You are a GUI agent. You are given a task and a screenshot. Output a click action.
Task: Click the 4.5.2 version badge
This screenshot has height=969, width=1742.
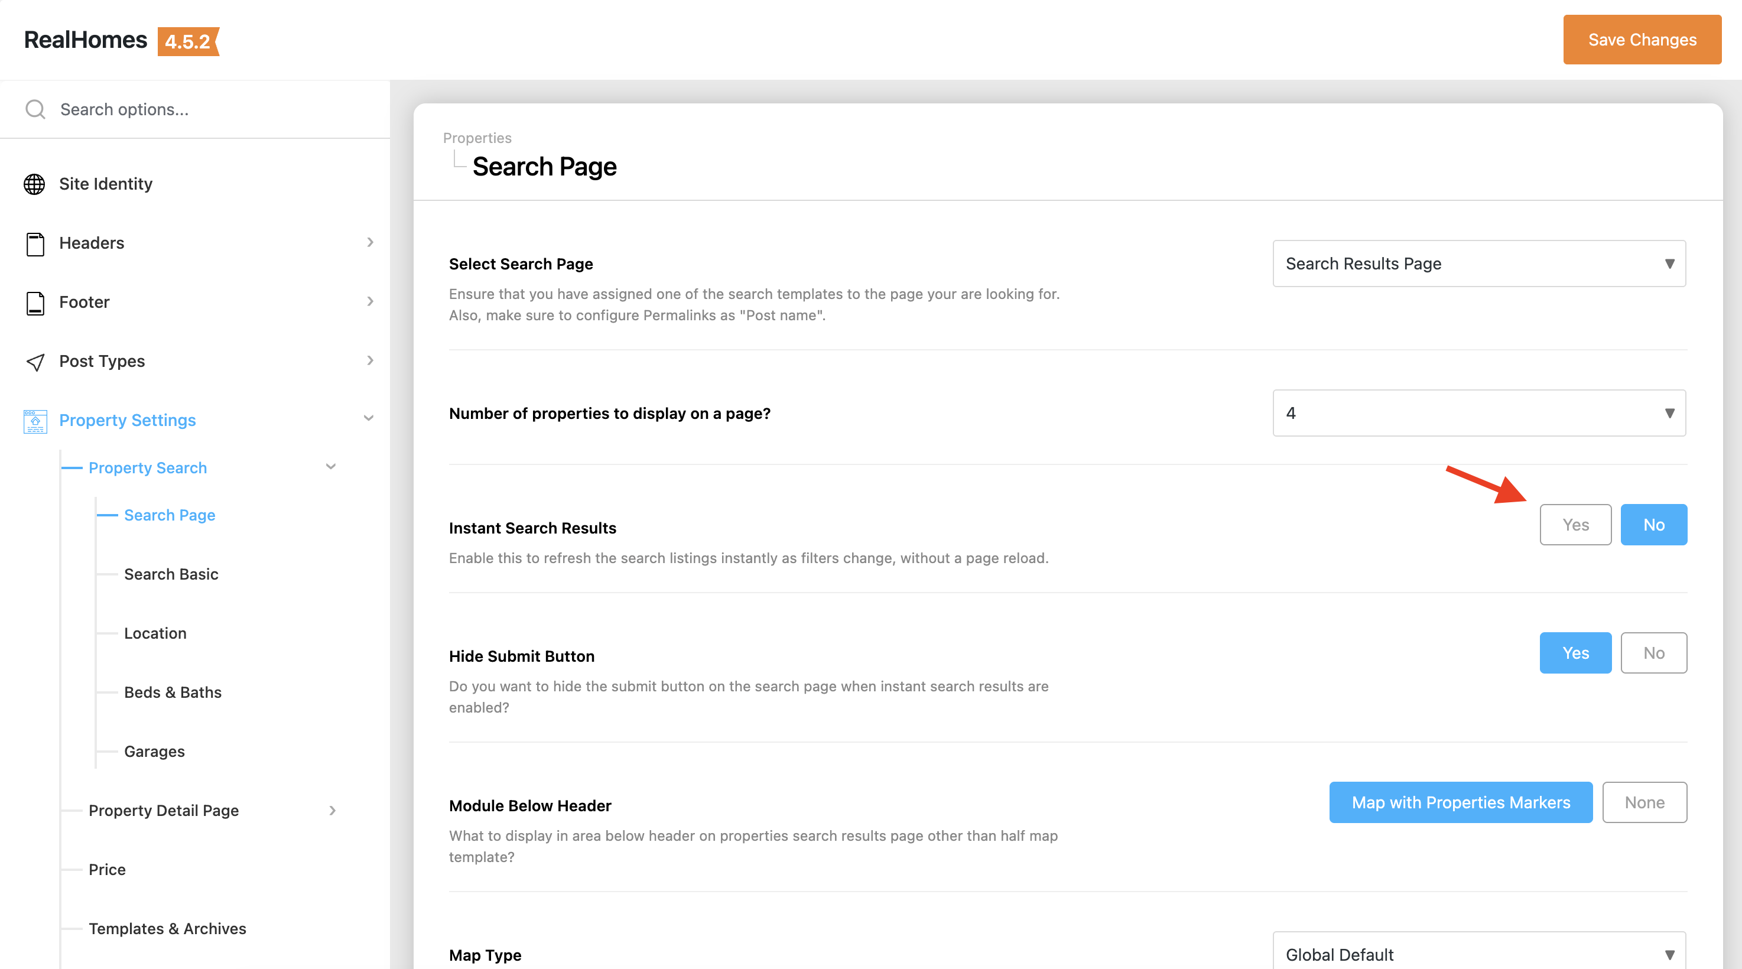tap(188, 41)
